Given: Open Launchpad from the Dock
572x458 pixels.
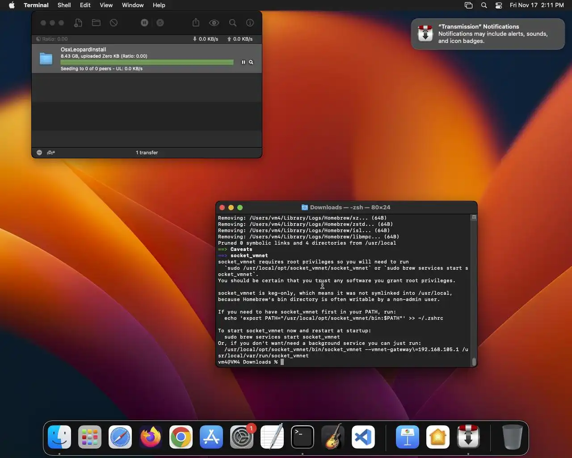Looking at the screenshot, I should (90, 437).
